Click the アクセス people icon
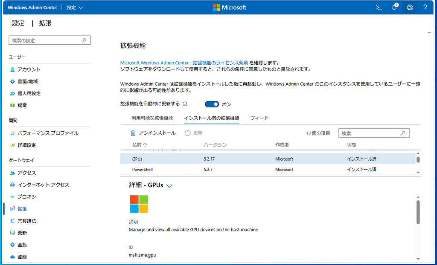 tap(12, 173)
